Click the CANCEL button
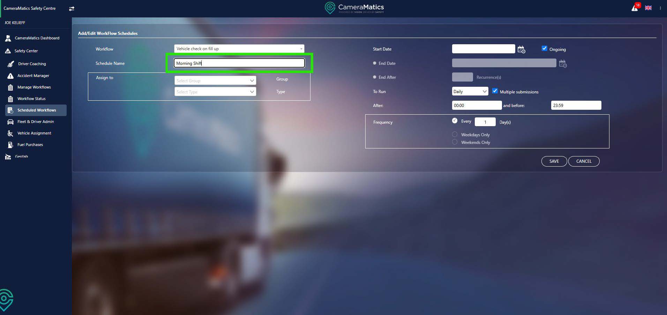The width and height of the screenshot is (667, 315). tap(584, 161)
